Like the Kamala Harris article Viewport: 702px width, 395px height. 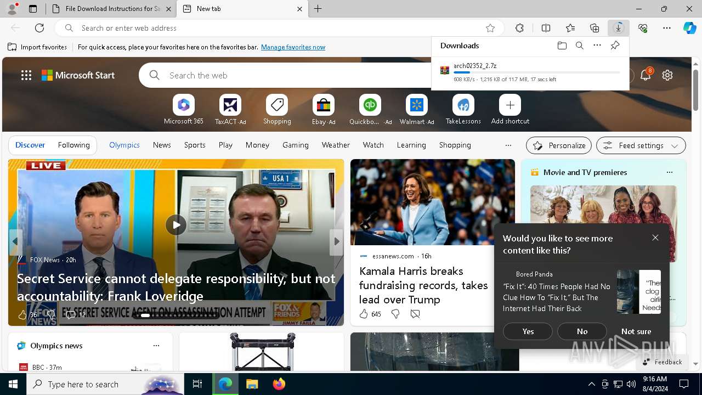pos(364,314)
